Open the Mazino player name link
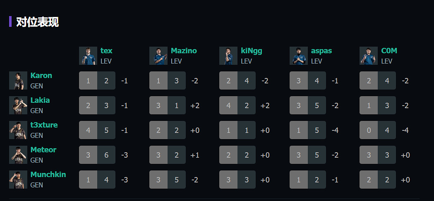This screenshot has width=434, height=201. click(x=184, y=51)
